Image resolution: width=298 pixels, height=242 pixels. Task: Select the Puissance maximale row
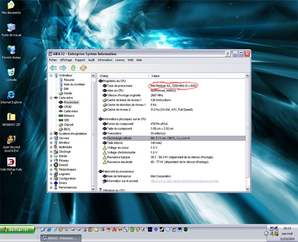coord(172,162)
